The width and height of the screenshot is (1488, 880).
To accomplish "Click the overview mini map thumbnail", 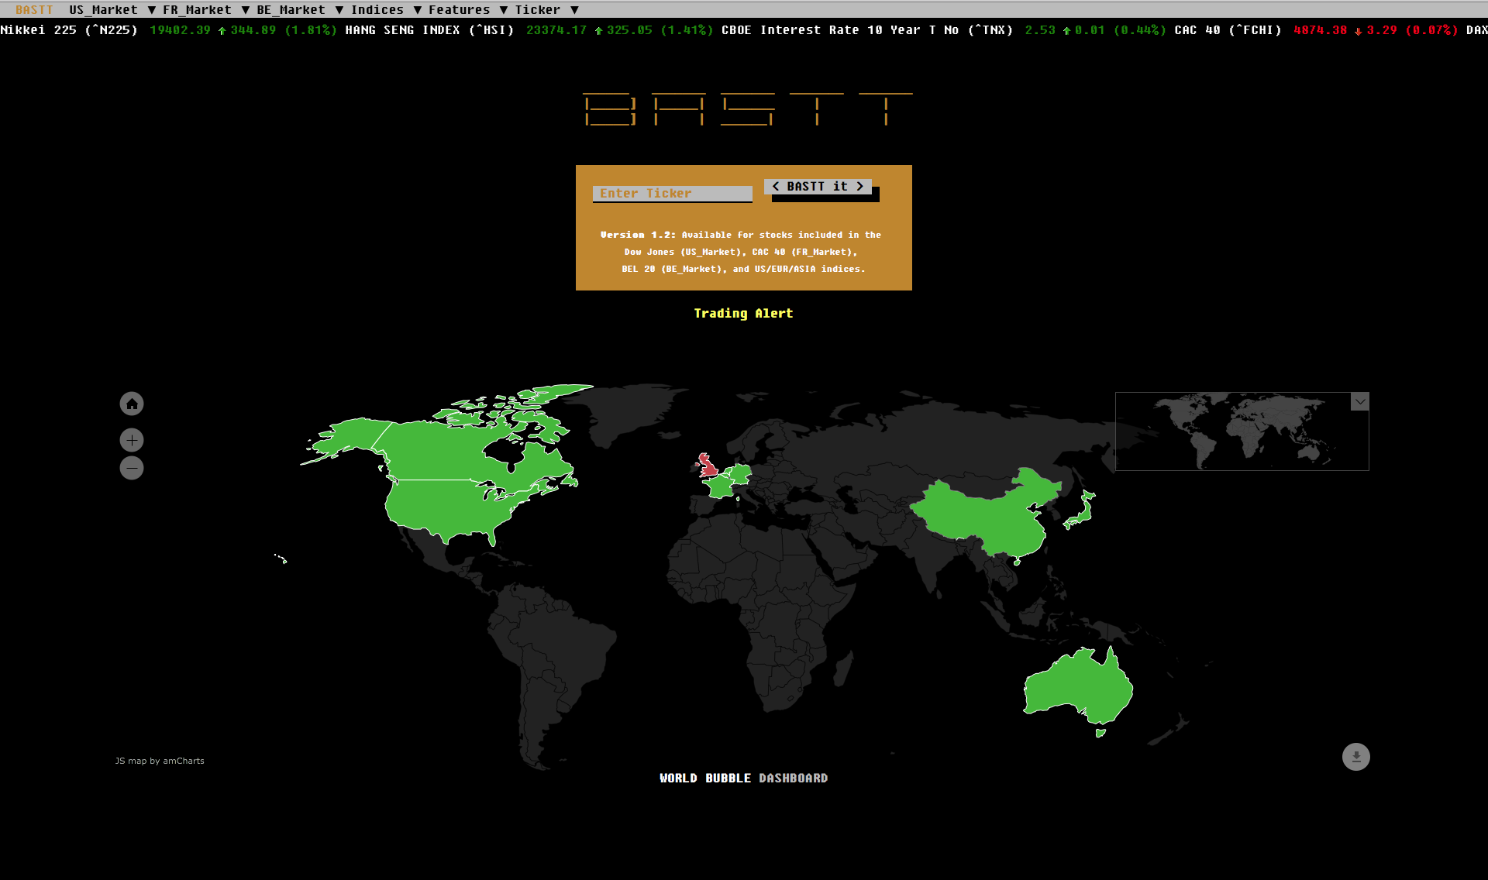I will click(1242, 431).
